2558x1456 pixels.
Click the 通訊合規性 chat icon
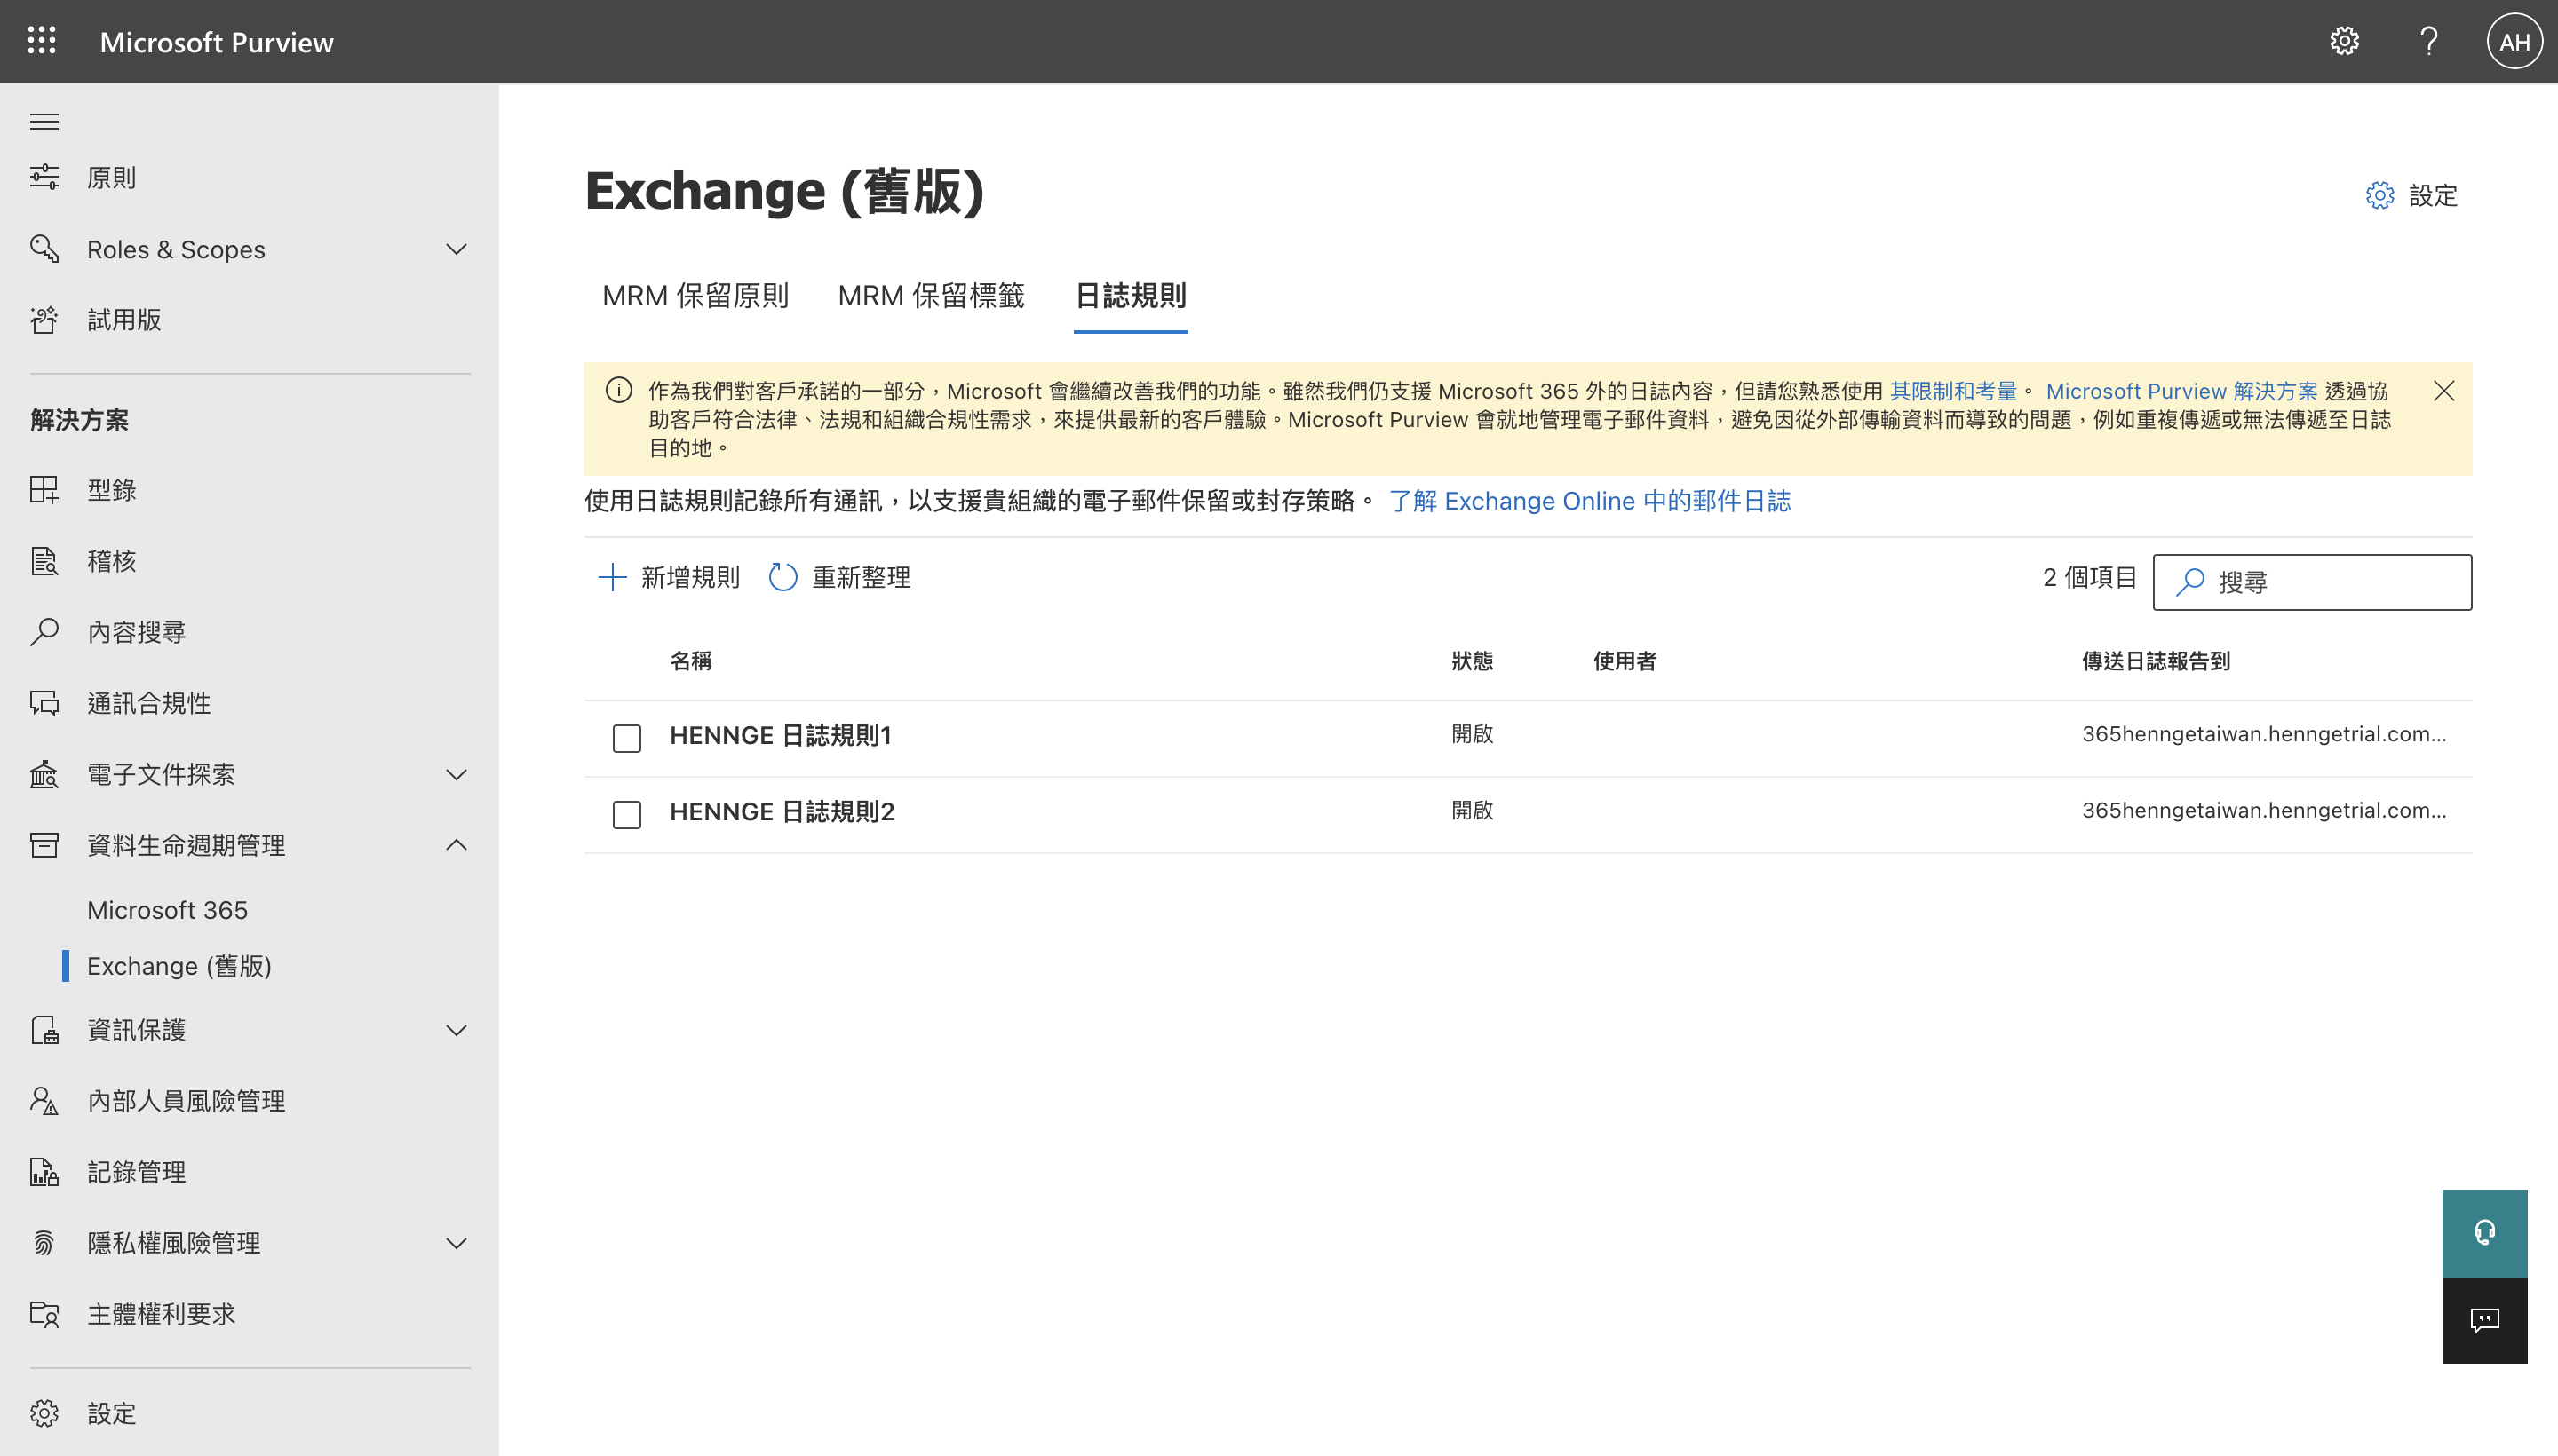click(x=44, y=702)
